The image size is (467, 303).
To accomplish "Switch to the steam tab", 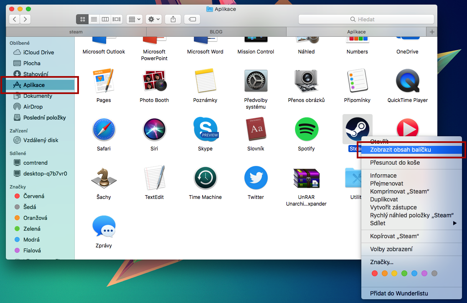I will pyautogui.click(x=76, y=32).
